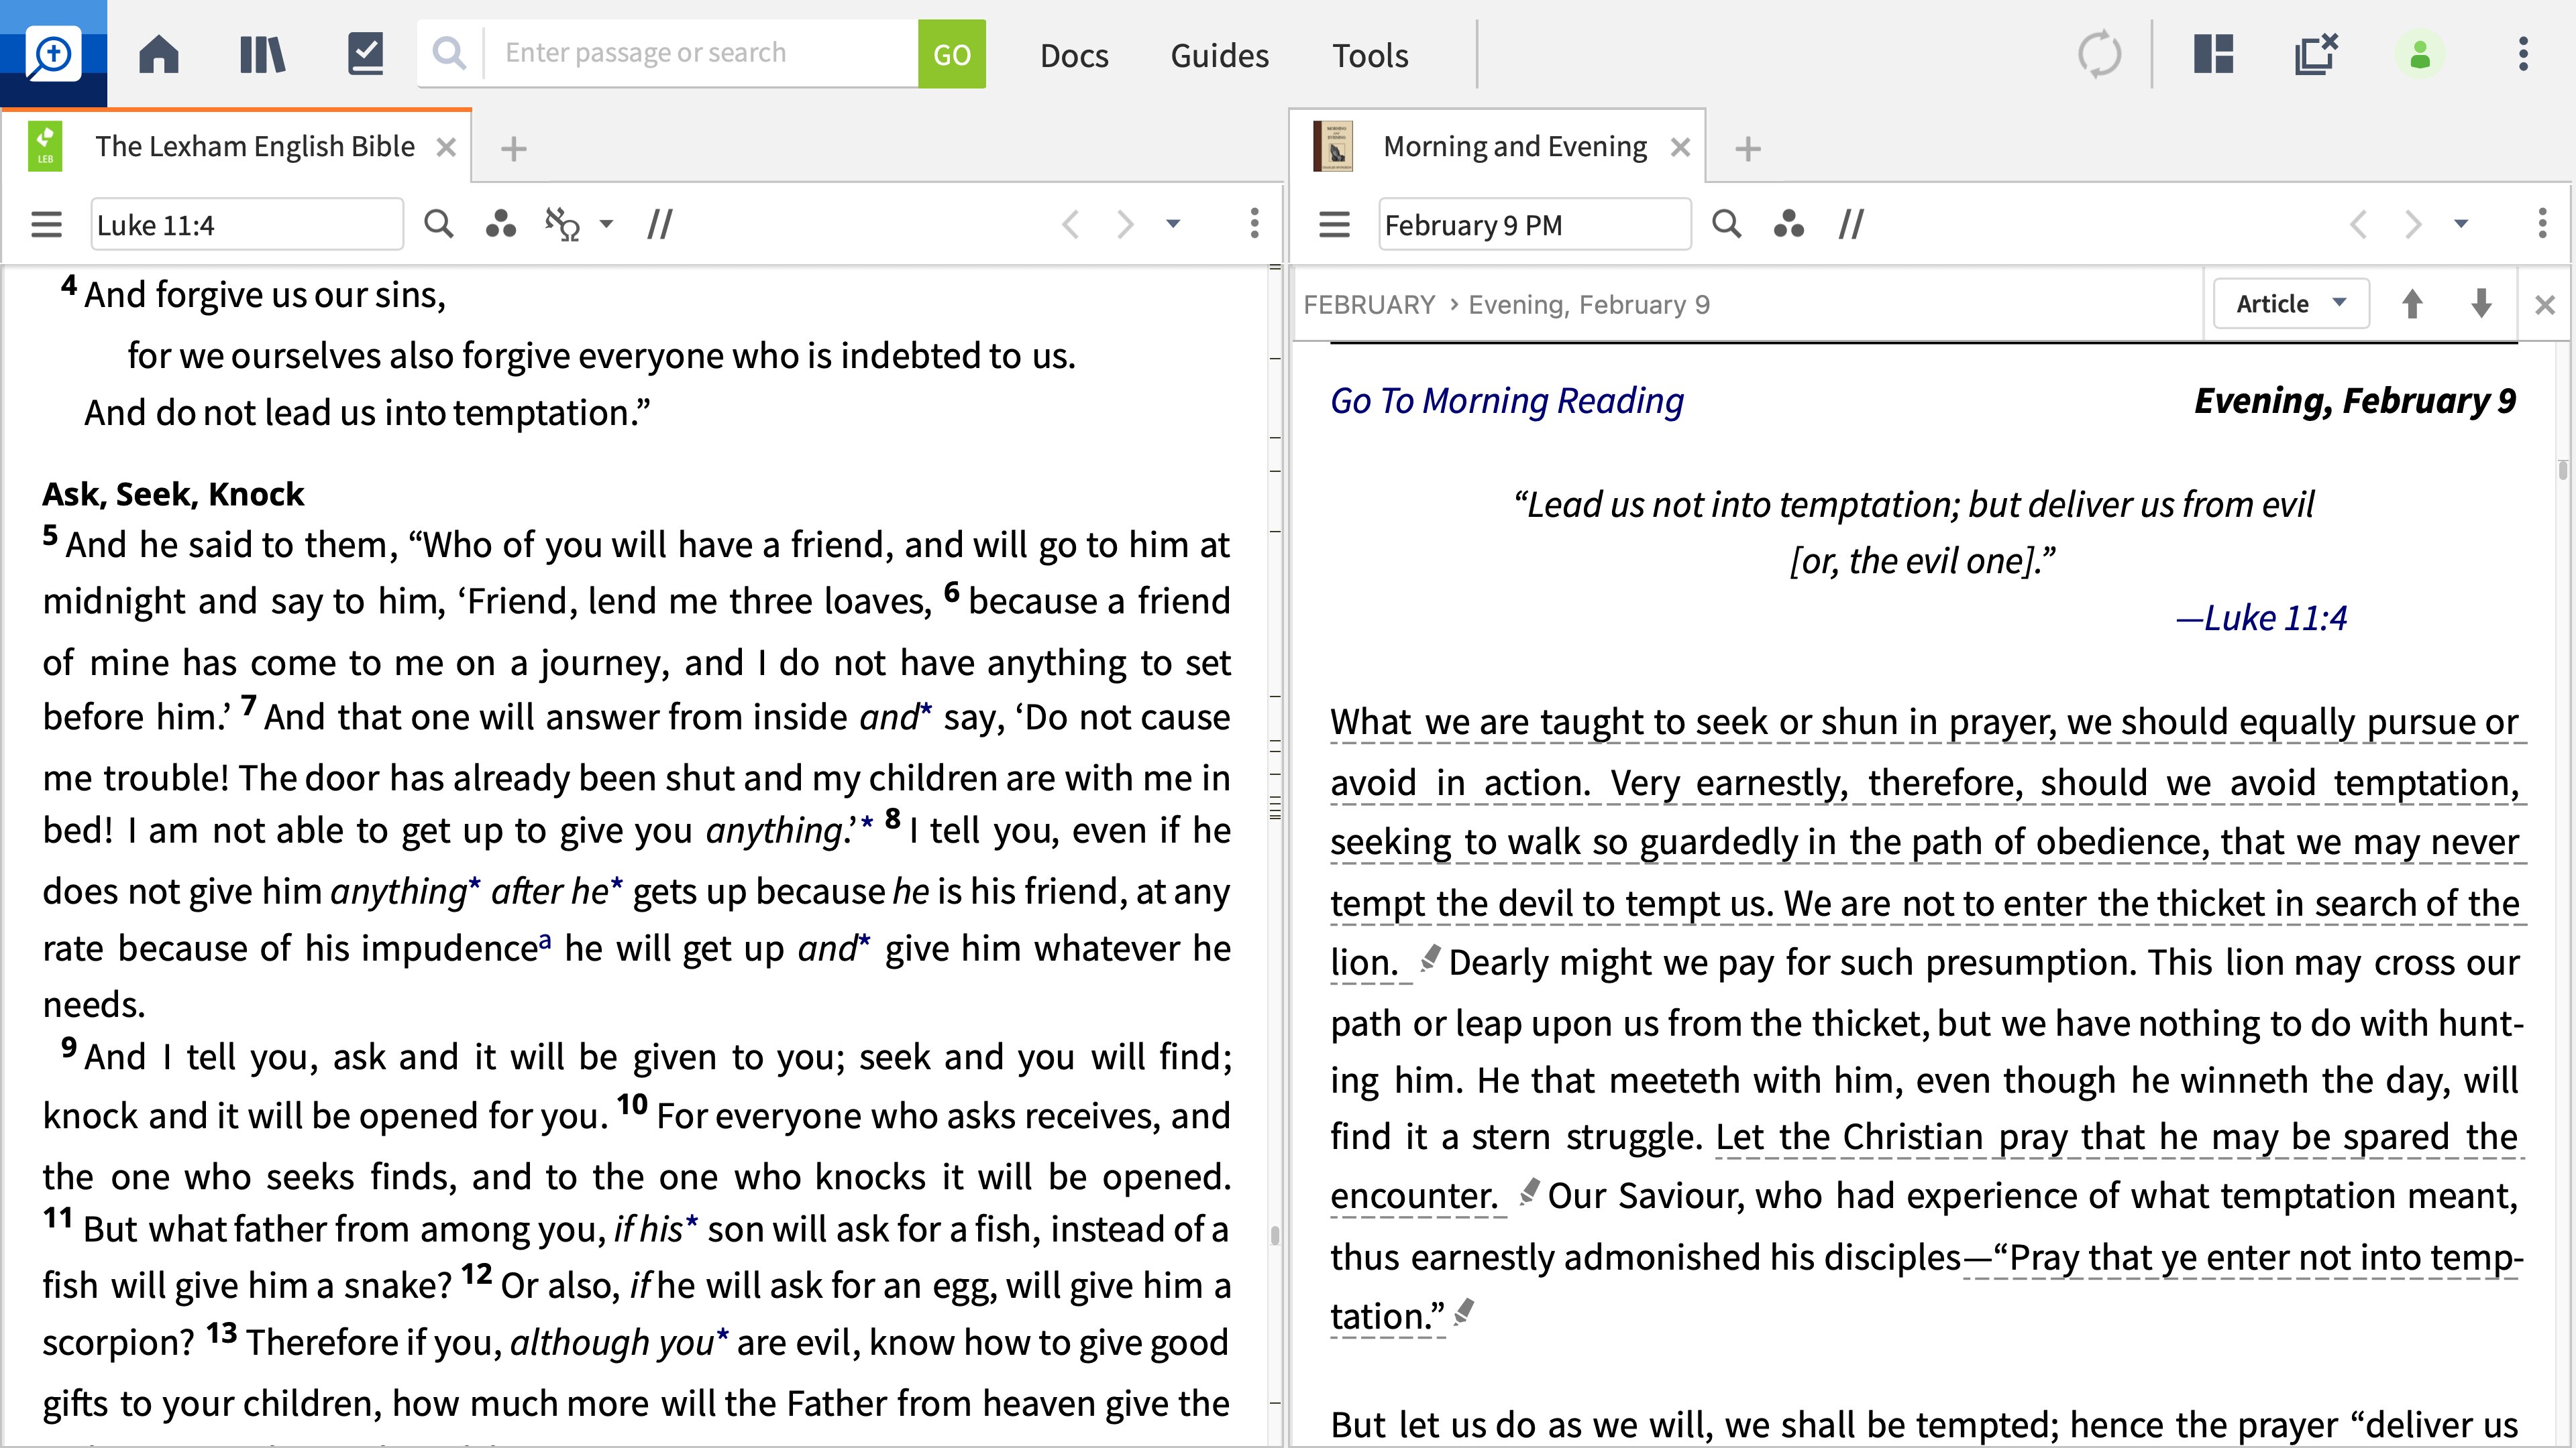Viewport: 2576px width, 1448px height.
Task: Select the Morning and Evening tab
Action: 1514,147
